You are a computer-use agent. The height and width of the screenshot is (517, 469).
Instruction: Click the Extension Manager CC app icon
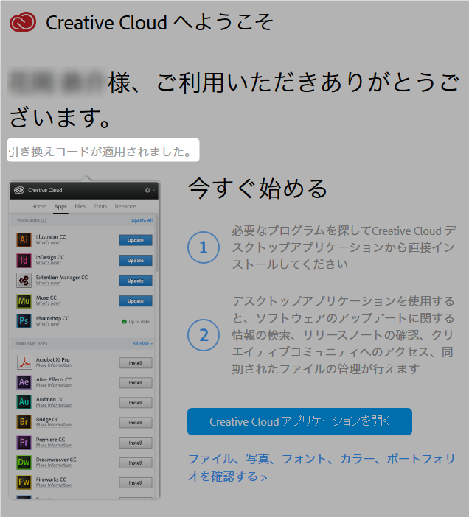24,281
